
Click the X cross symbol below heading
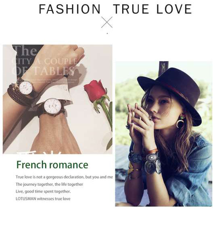pyautogui.click(x=107, y=22)
